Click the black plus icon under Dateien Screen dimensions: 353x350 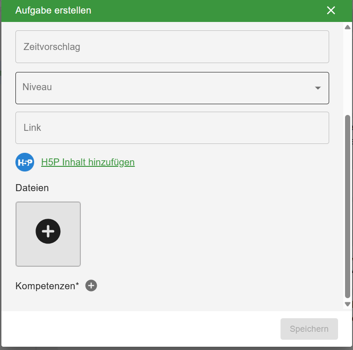pos(48,231)
